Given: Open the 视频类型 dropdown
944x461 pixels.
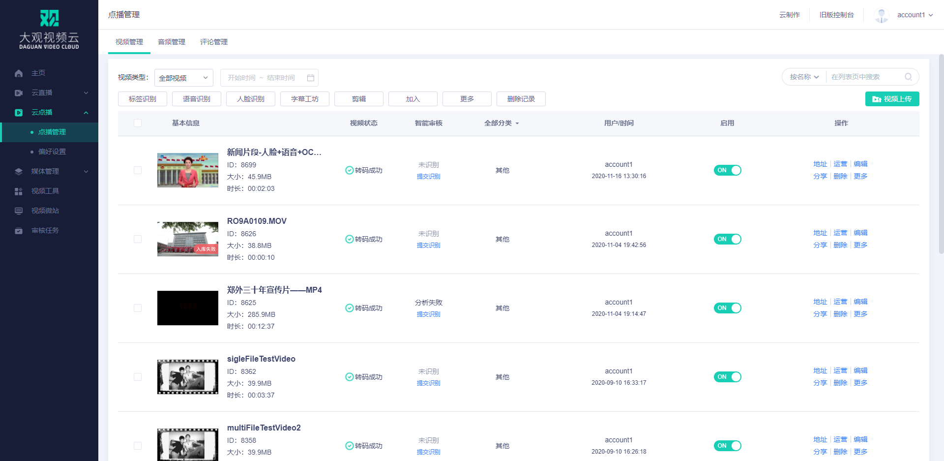Looking at the screenshot, I should point(183,78).
